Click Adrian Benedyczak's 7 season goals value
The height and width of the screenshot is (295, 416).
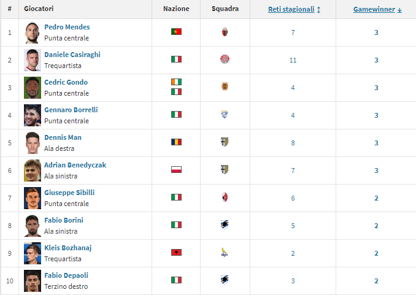pos(293,170)
